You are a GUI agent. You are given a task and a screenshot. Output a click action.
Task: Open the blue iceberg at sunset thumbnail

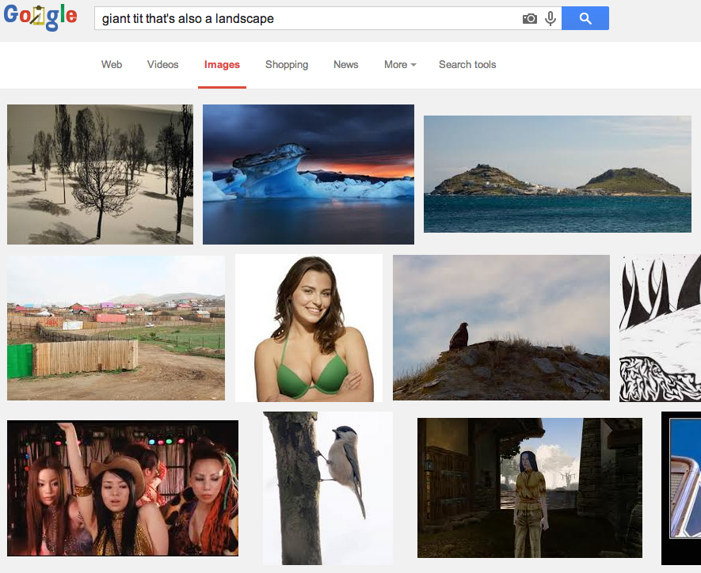(308, 174)
